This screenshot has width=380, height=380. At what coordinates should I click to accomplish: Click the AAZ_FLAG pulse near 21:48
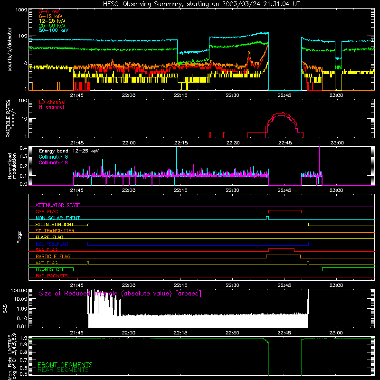pyautogui.click(x=88, y=263)
